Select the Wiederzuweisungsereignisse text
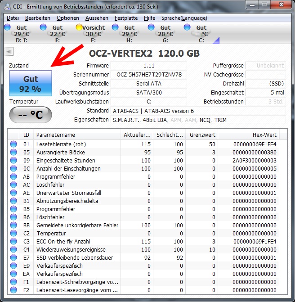This screenshot has width=295, height=302. [x=71, y=250]
